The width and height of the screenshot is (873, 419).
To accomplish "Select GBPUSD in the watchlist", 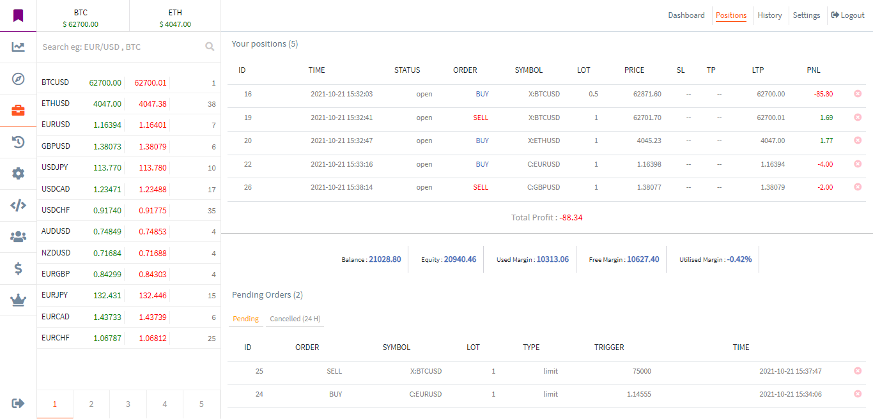I will 128,146.
